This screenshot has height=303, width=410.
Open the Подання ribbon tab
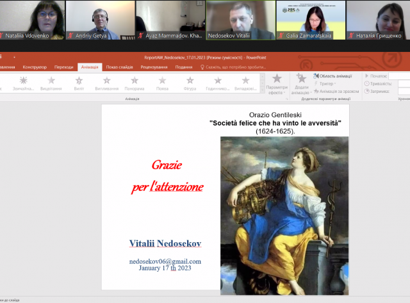(184, 67)
